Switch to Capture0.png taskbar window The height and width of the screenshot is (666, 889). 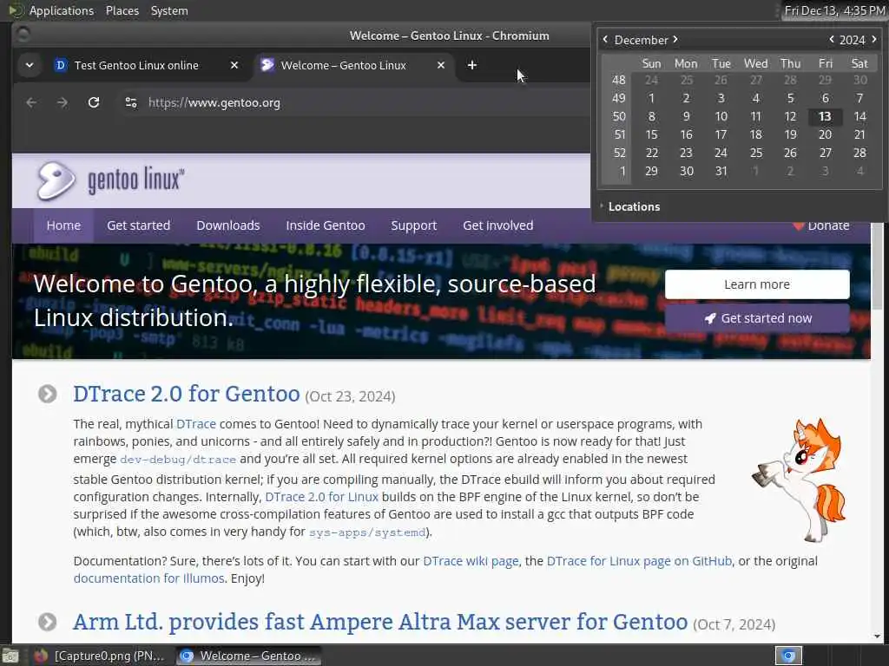click(99, 656)
